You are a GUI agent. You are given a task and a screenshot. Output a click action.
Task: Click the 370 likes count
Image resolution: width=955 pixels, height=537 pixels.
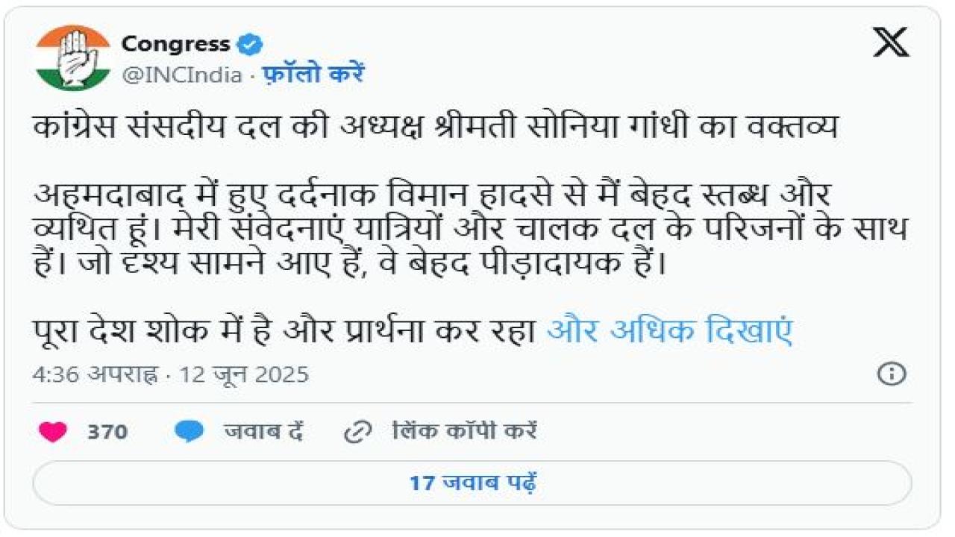(x=107, y=432)
